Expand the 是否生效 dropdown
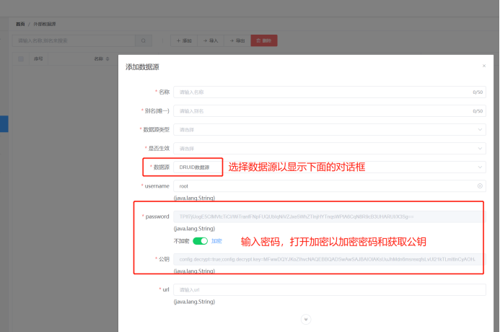Viewport: 500px width, 332px height. (329, 149)
